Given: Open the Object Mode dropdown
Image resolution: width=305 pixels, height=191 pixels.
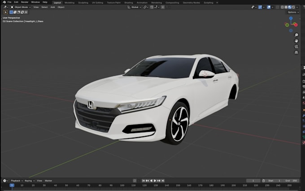Looking at the screenshot, I should pyautogui.click(x=21, y=7).
